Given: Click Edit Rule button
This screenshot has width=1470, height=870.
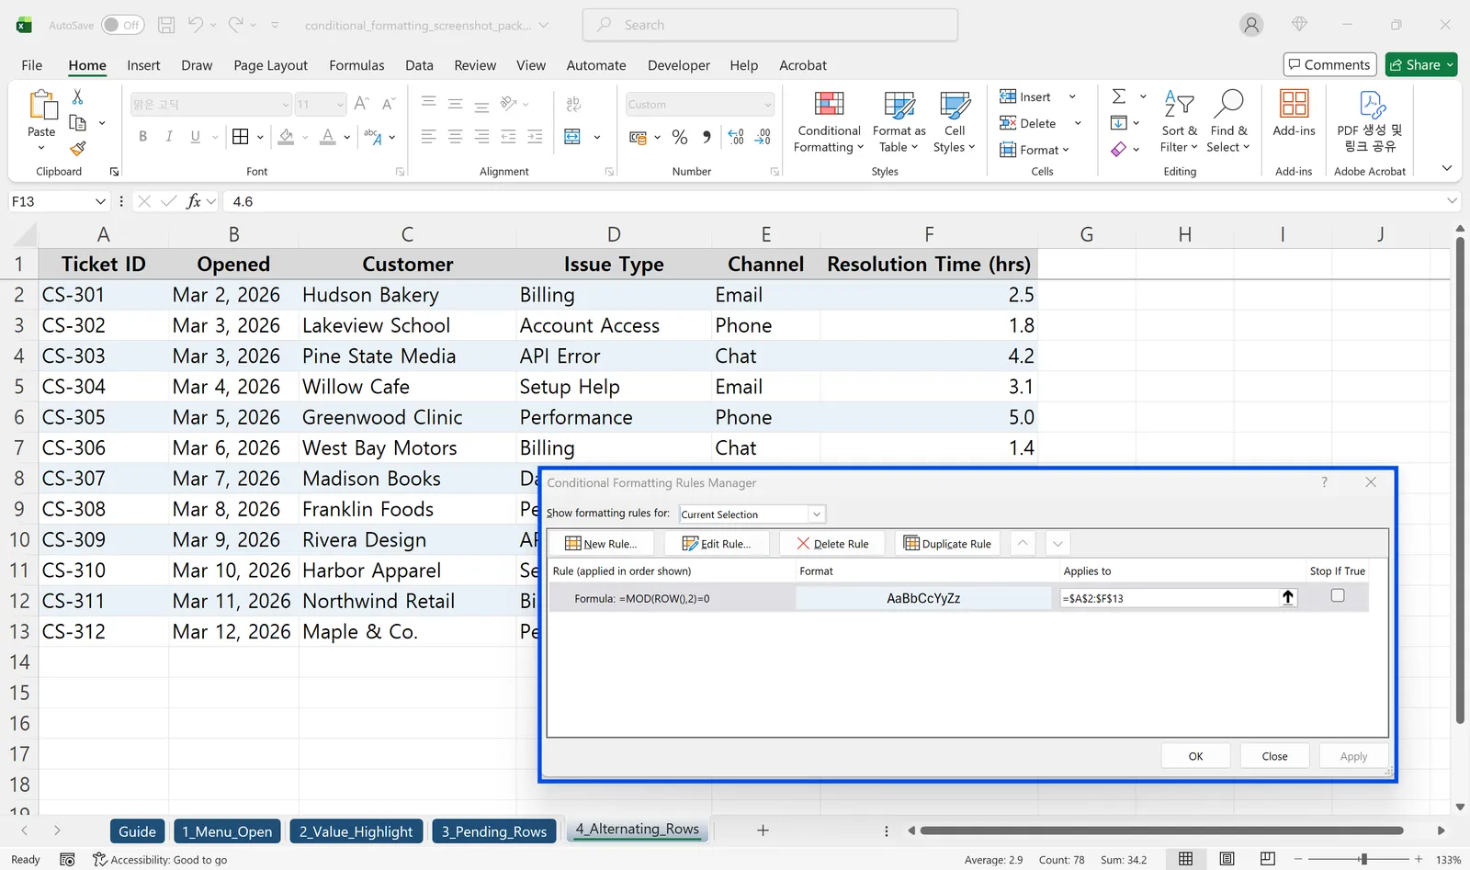Looking at the screenshot, I should pyautogui.click(x=716, y=544).
